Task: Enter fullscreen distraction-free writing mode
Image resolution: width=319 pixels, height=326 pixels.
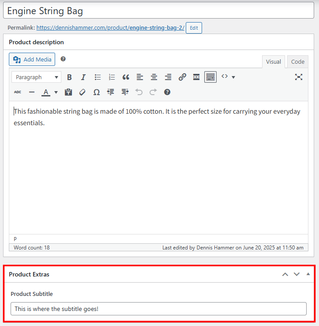Action: pyautogui.click(x=299, y=77)
